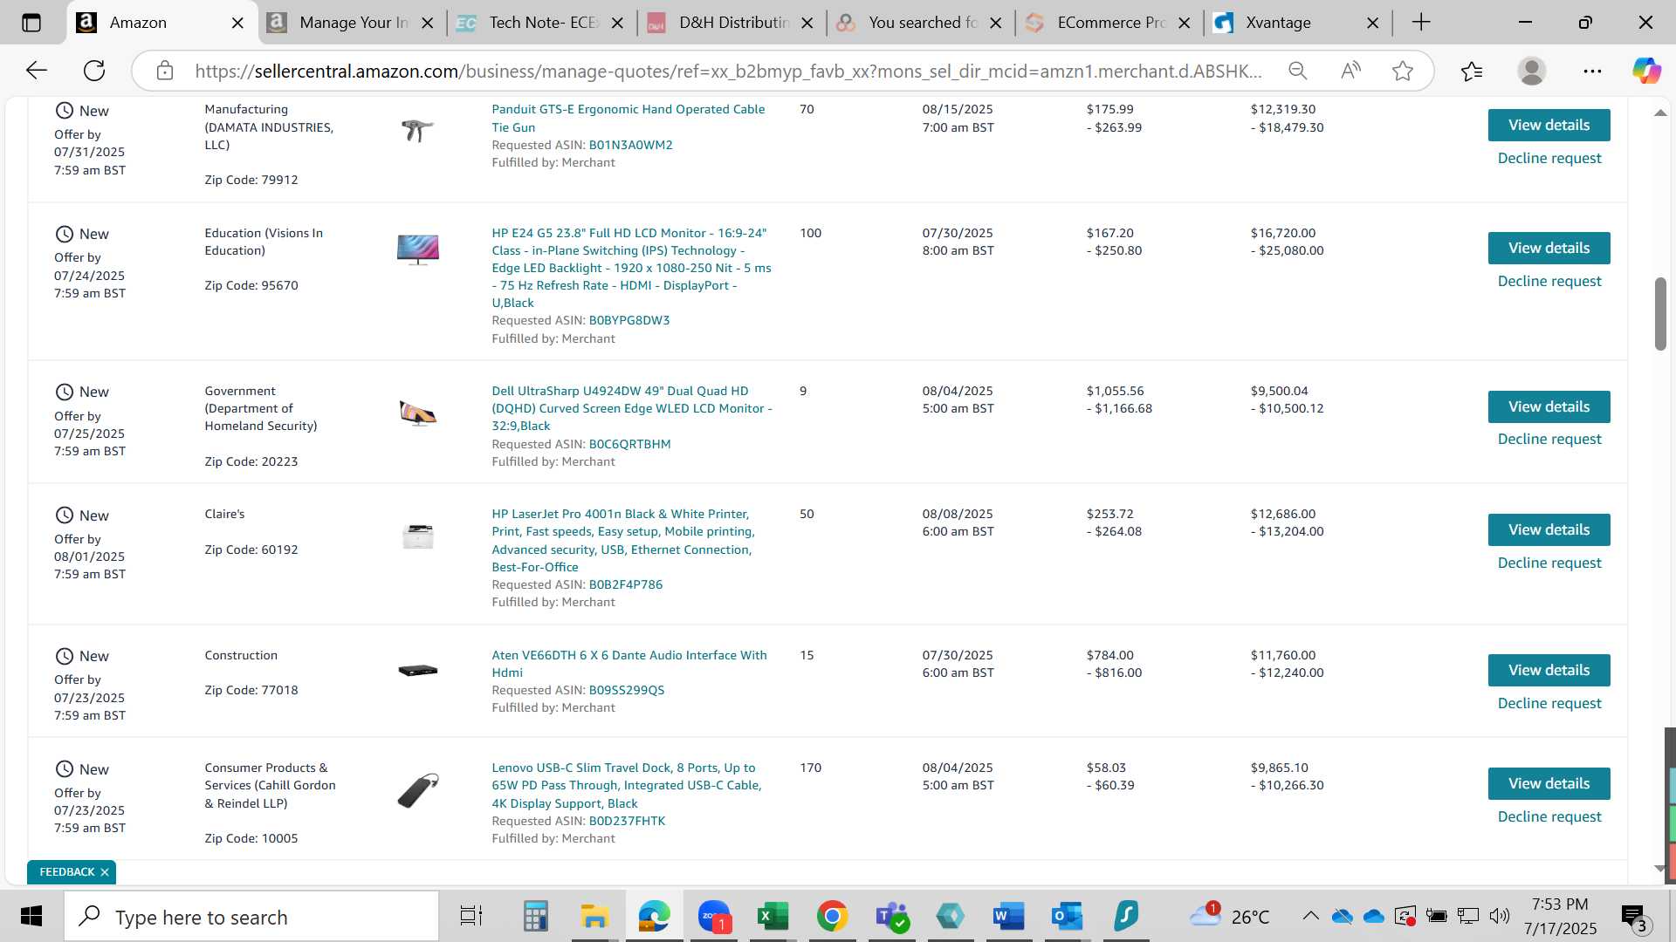Decline request for Dell UltraSharp monitor
Image resolution: width=1676 pixels, height=942 pixels.
coord(1549,439)
